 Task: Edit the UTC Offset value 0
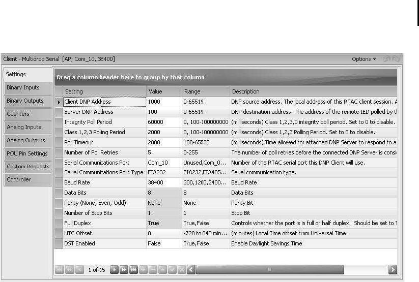click(164, 233)
